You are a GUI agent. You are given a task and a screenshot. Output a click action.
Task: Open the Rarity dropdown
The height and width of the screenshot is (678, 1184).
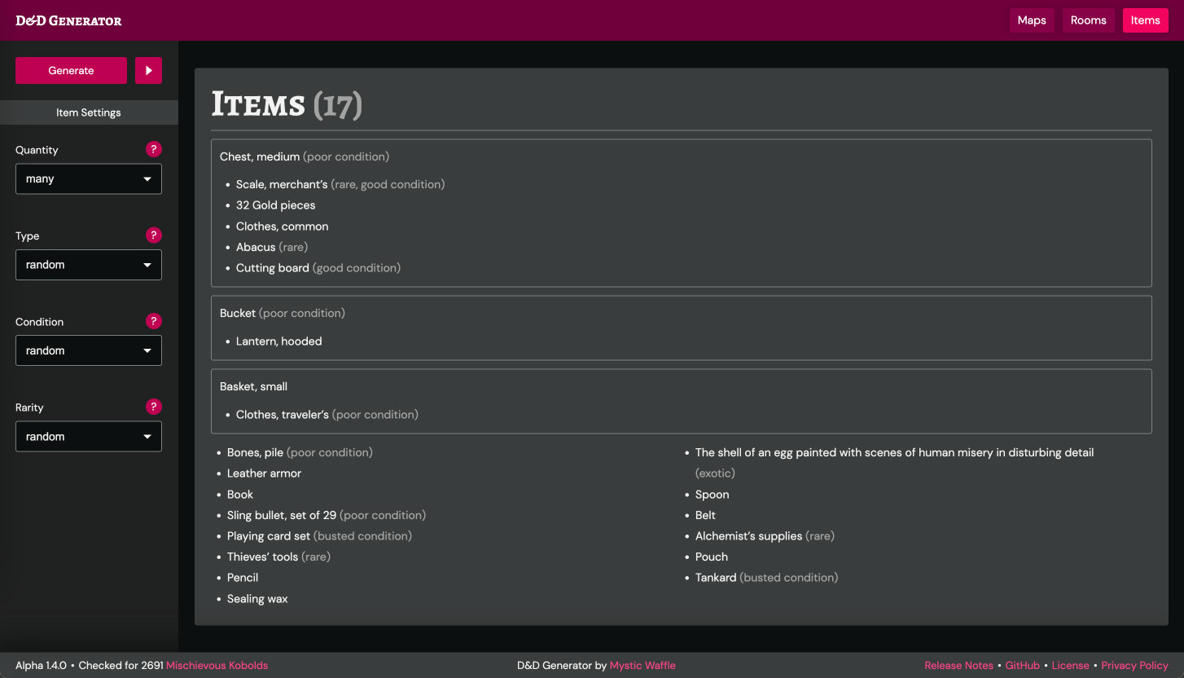[88, 436]
